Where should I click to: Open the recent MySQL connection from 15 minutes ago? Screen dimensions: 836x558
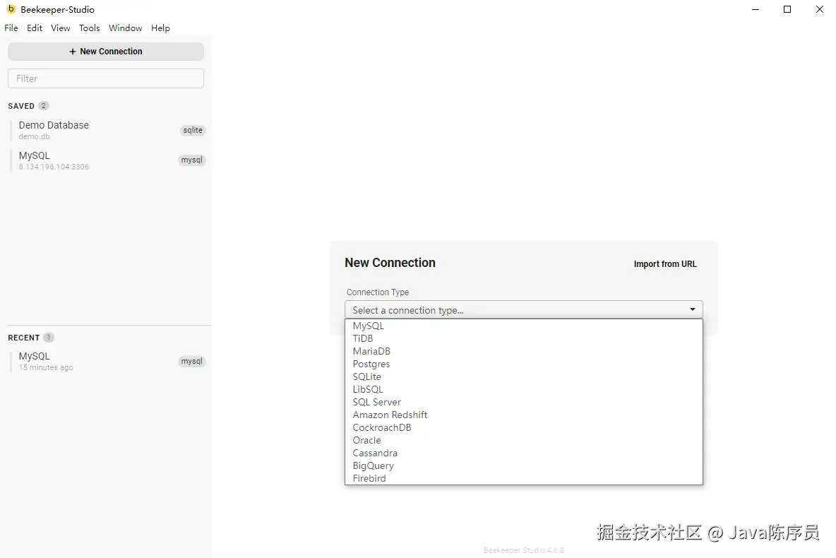point(108,361)
